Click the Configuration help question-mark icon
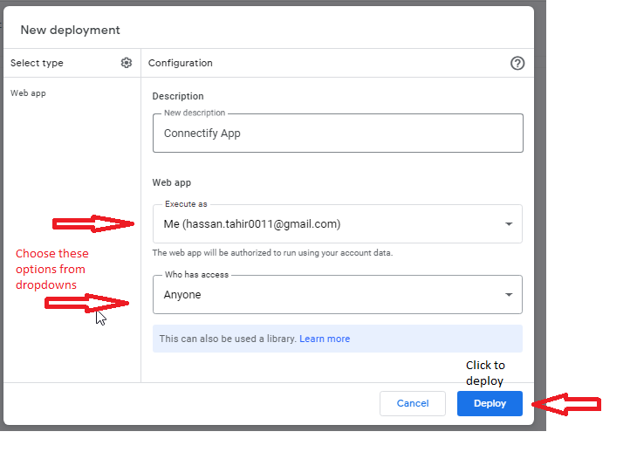Viewport: 637px width, 459px height. (x=517, y=64)
